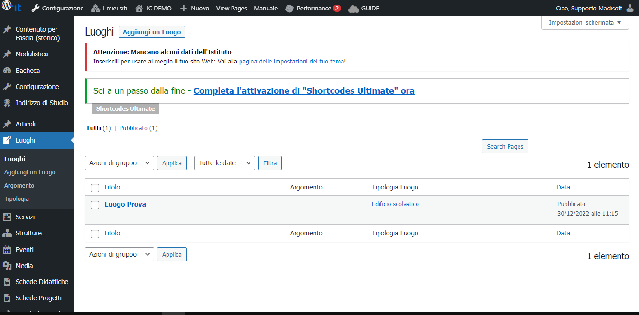Click Completa l'attivazione di Shortcodes Ultimate link
The height and width of the screenshot is (315, 639).
pos(304,90)
